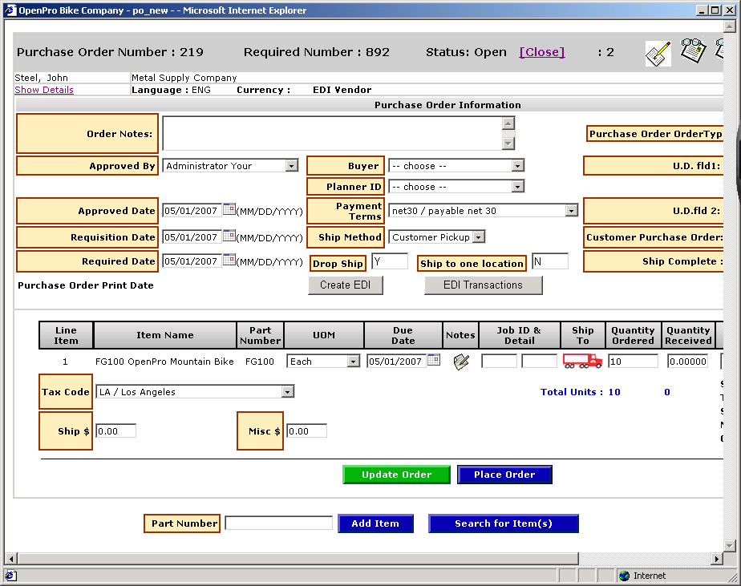Click the Create EDI button

click(x=346, y=285)
